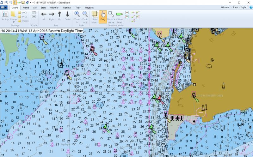Click the RNCs folder button
Image resolution: width=253 pixels, height=157 pixels.
click(x=22, y=16)
